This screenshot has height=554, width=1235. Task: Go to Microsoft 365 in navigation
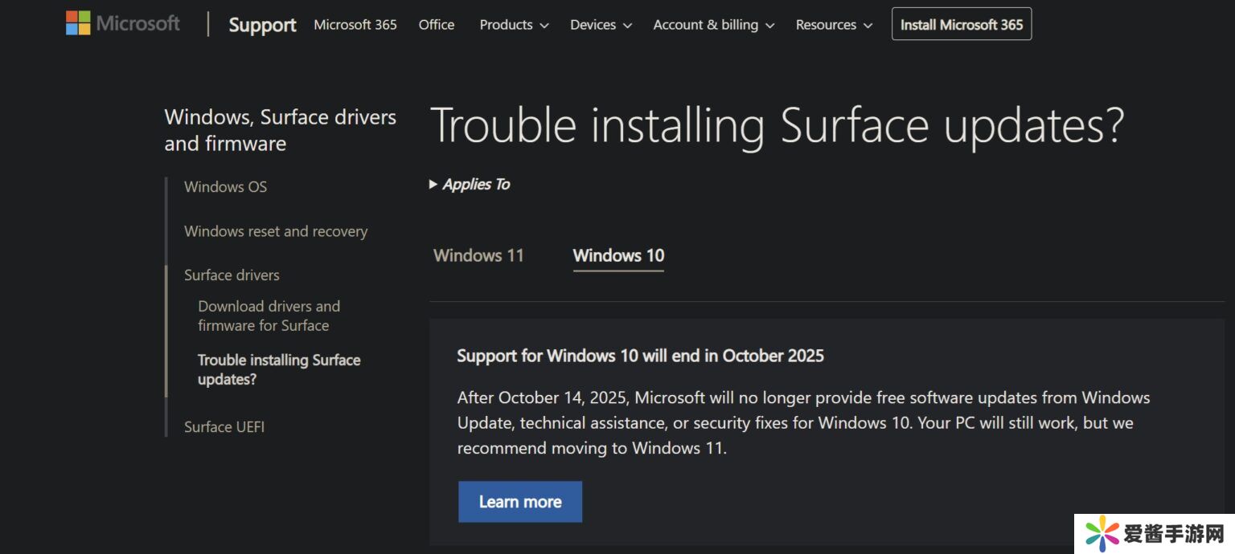pos(355,25)
